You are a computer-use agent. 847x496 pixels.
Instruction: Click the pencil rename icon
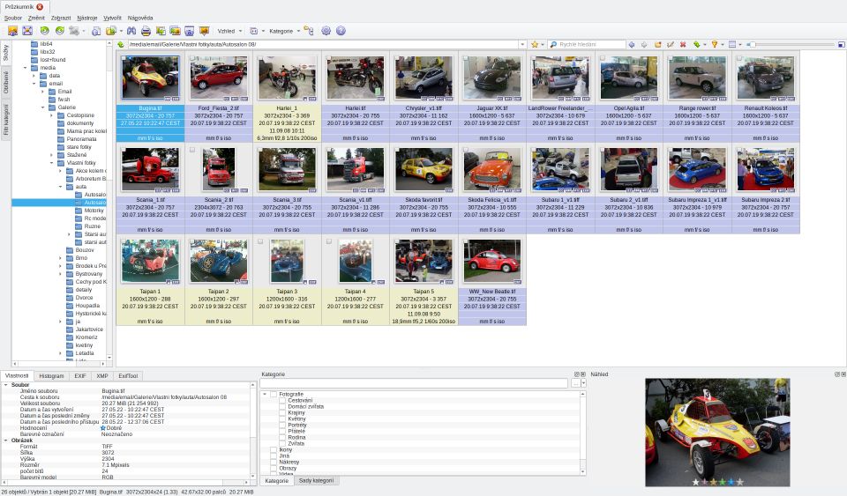[x=671, y=44]
